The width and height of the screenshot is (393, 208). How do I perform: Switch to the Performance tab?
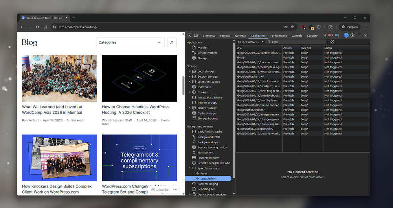tap(279, 36)
